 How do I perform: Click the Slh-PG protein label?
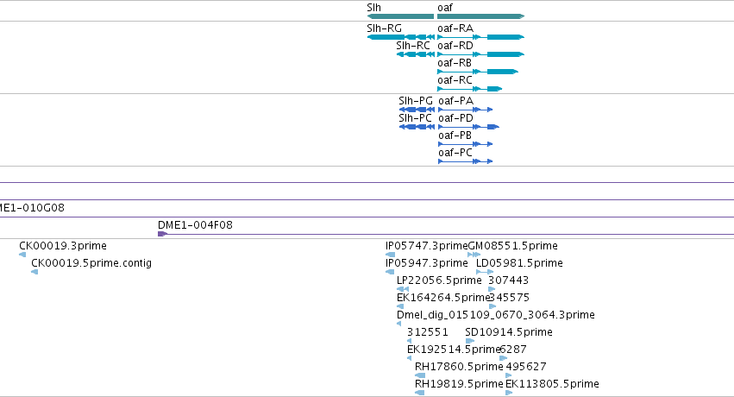click(x=416, y=101)
